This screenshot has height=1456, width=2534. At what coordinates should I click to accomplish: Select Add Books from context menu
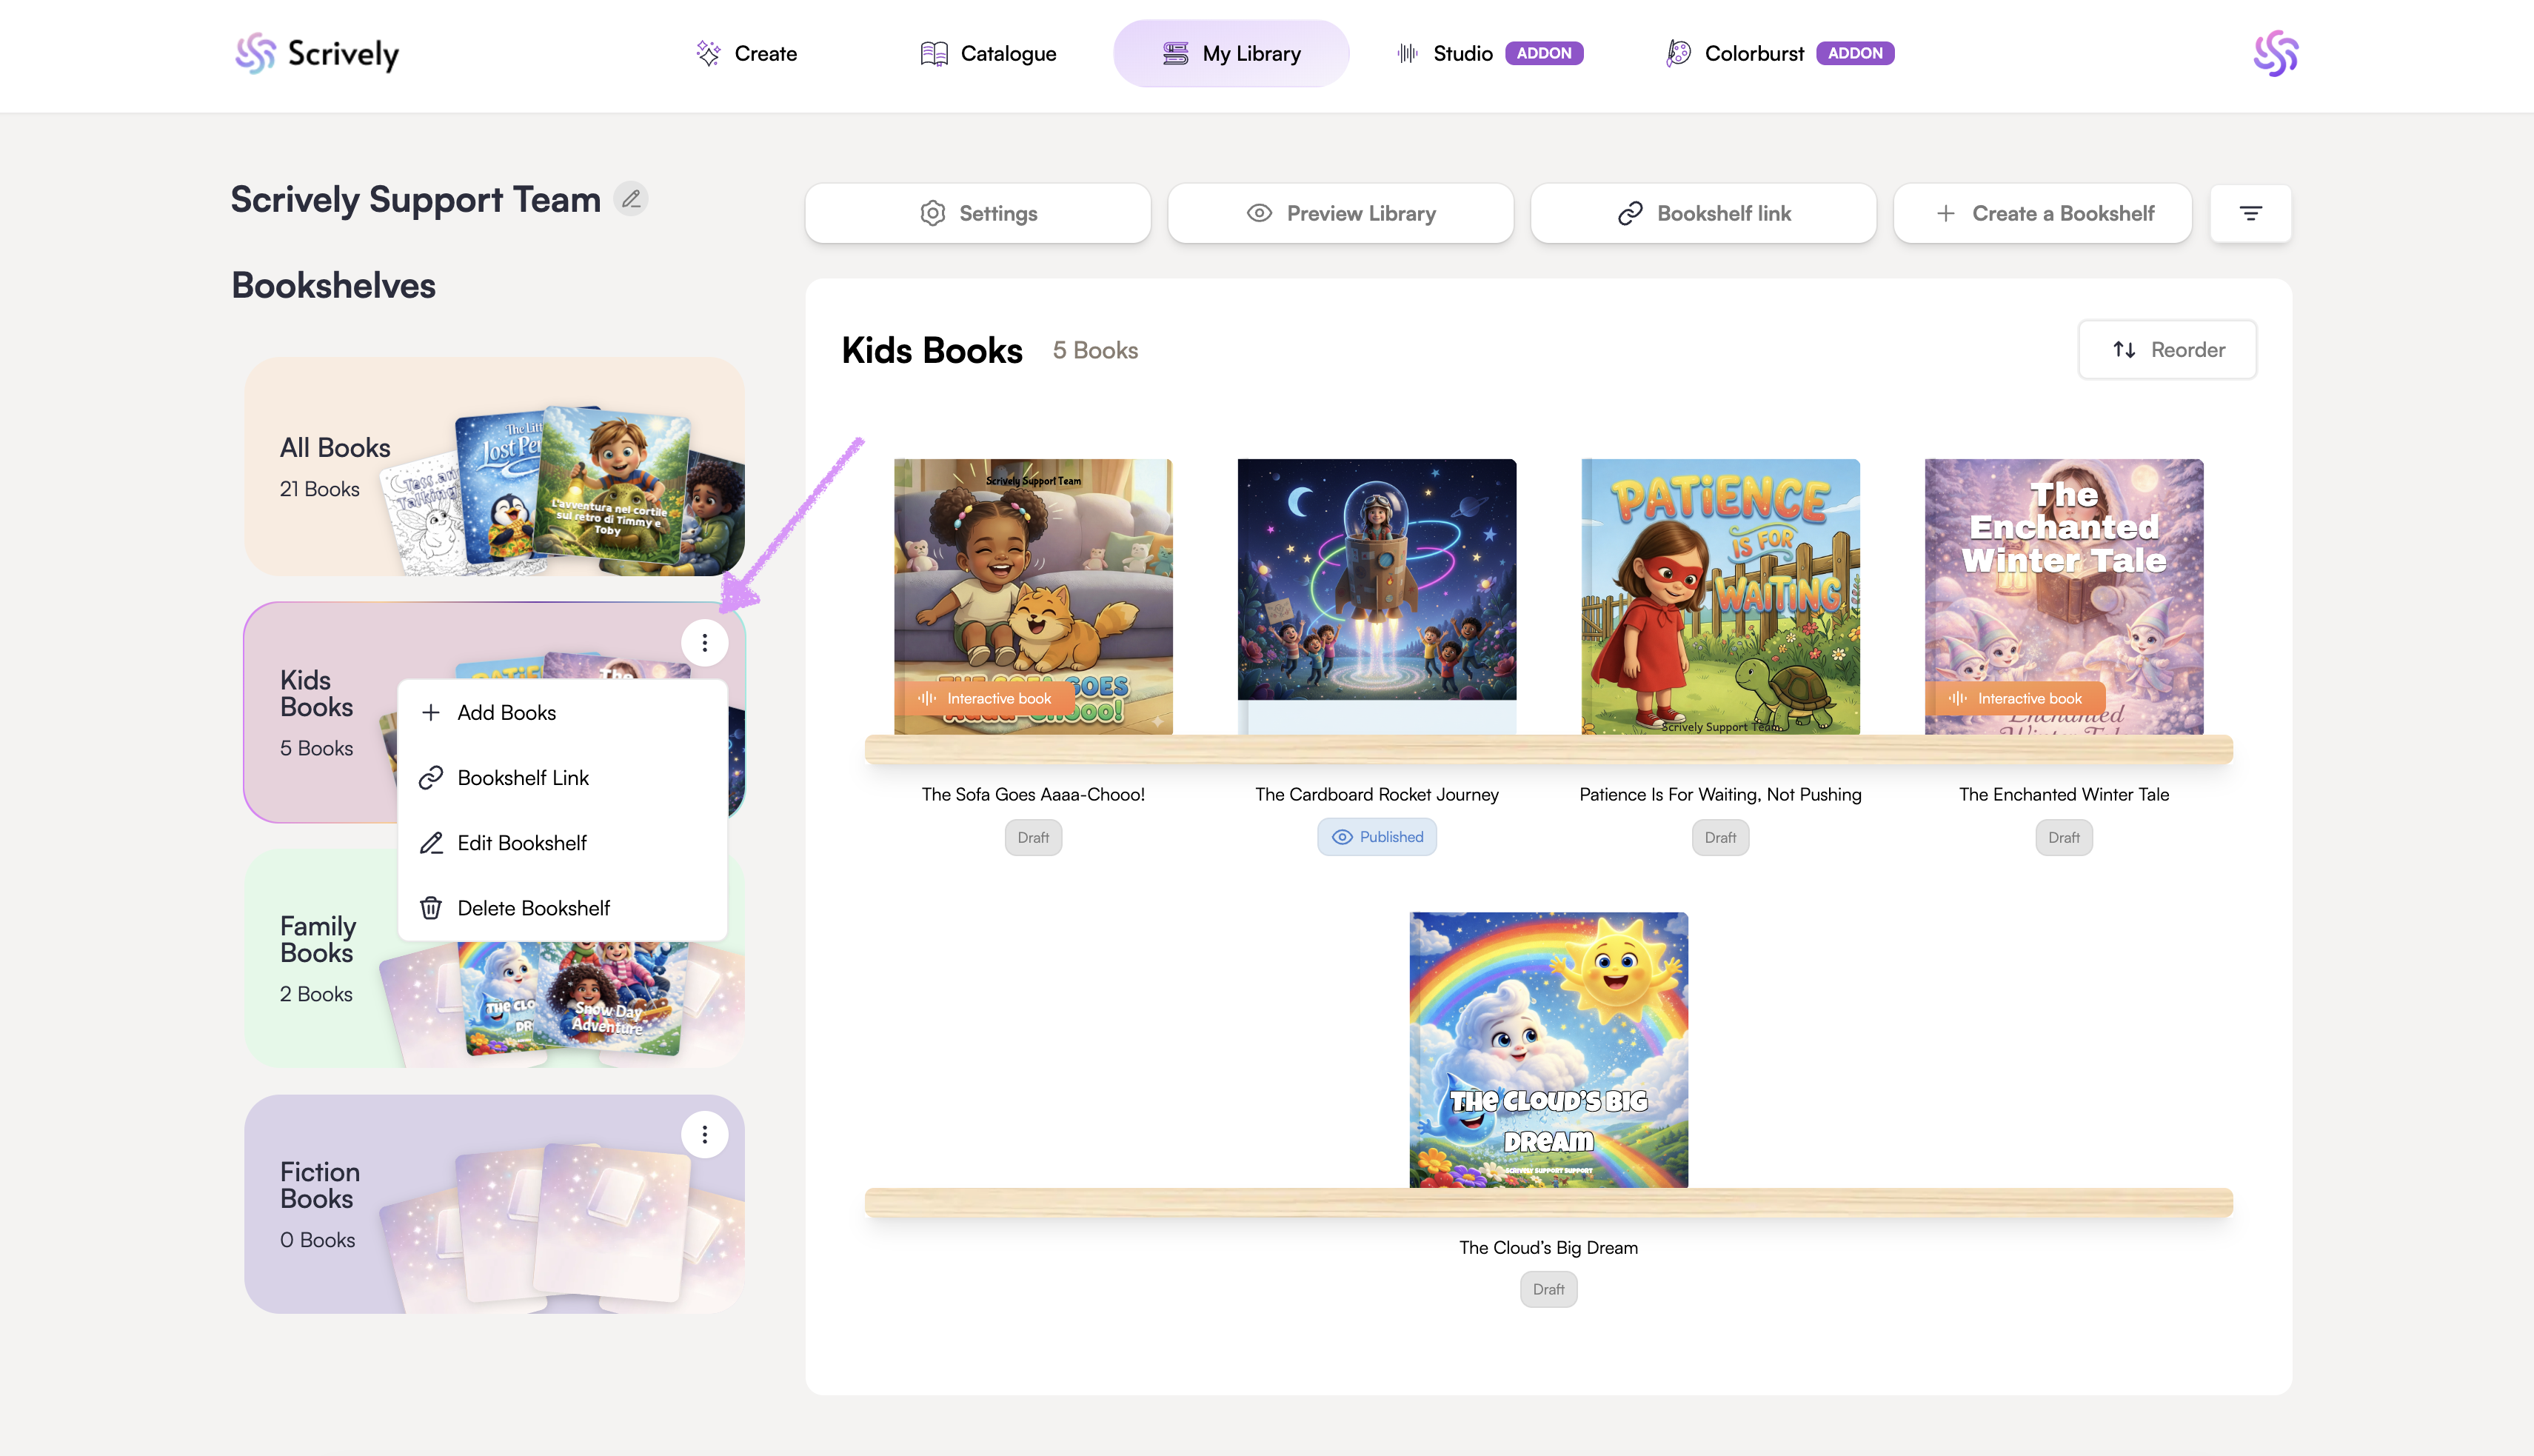(x=506, y=713)
